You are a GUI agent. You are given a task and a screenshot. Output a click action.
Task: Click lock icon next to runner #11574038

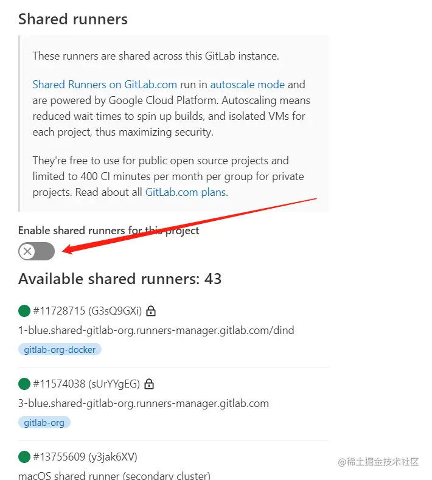pos(149,384)
